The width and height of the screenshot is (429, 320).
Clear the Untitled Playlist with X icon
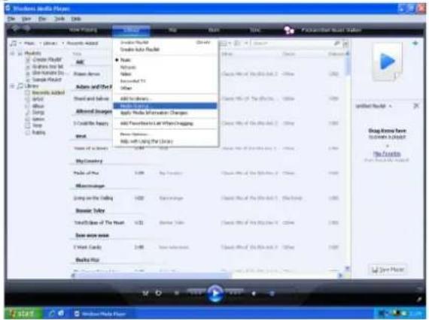[x=416, y=106]
